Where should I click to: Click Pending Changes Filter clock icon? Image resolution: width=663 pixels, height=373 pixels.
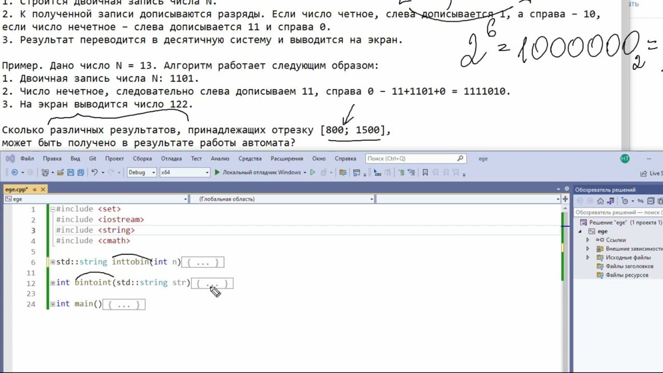(x=625, y=201)
